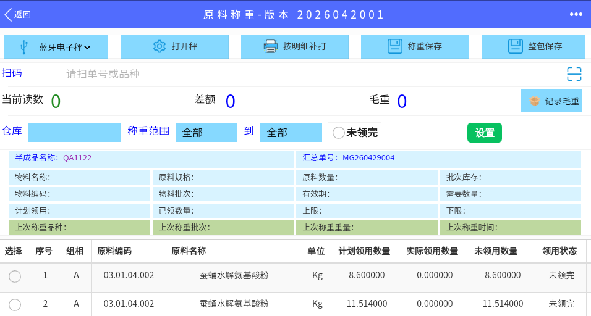The image size is (591, 316).
Task: Click the 原料名称 column header
Action: pyautogui.click(x=189, y=251)
